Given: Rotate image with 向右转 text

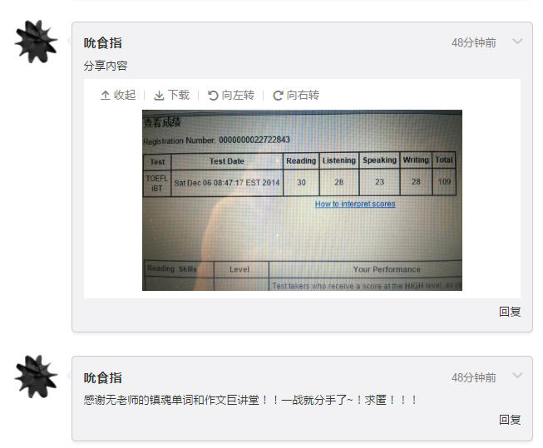Looking at the screenshot, I should pos(303,95).
